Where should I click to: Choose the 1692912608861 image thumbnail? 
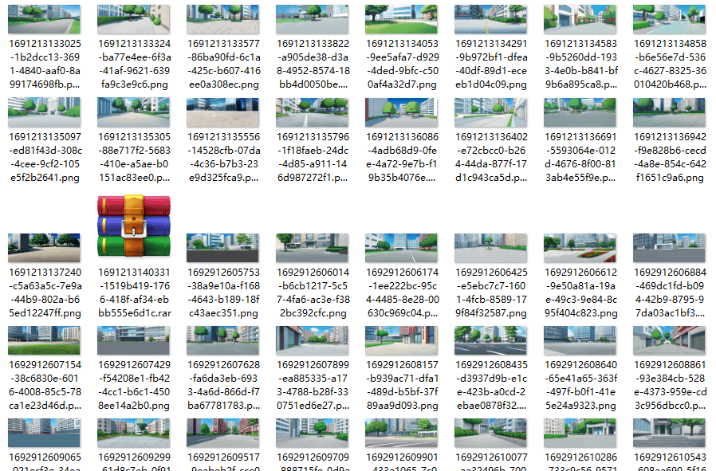670,340
